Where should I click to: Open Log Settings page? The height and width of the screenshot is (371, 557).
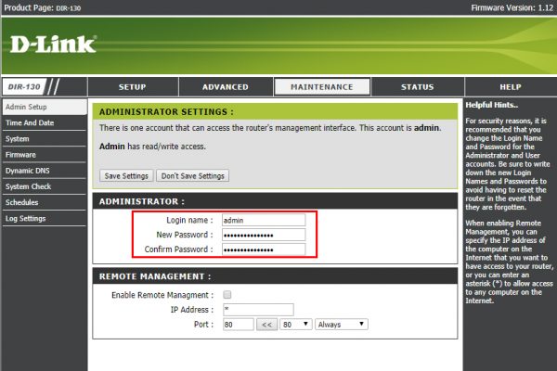[45, 219]
